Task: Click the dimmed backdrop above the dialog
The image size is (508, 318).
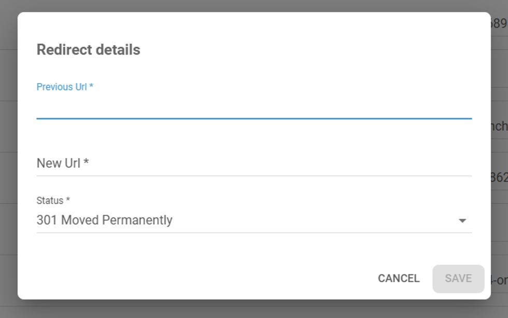Action: click(253, 5)
